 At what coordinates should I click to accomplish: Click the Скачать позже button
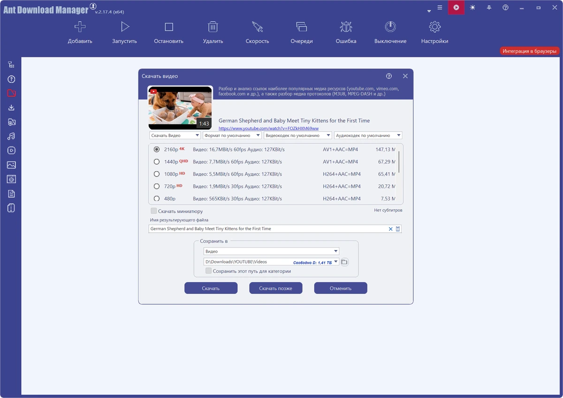click(276, 288)
